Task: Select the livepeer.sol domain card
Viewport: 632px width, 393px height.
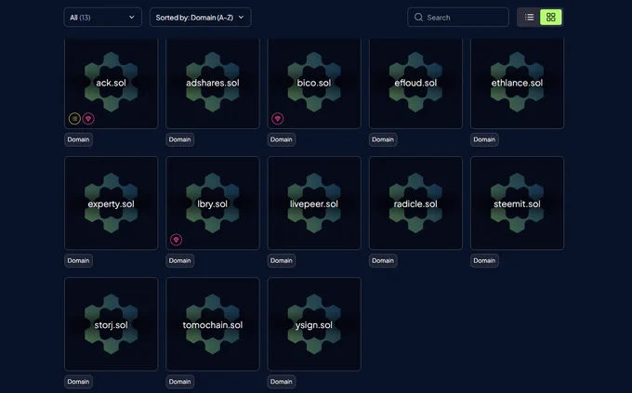Action: click(x=314, y=203)
